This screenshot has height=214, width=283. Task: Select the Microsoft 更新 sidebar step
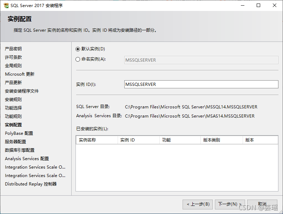click(20, 74)
